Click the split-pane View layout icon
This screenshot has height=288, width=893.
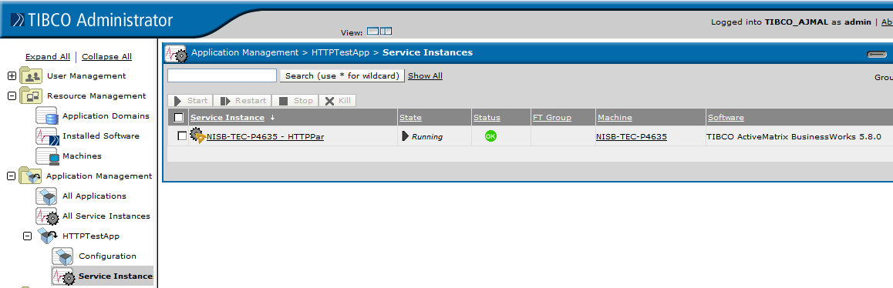[x=386, y=32]
